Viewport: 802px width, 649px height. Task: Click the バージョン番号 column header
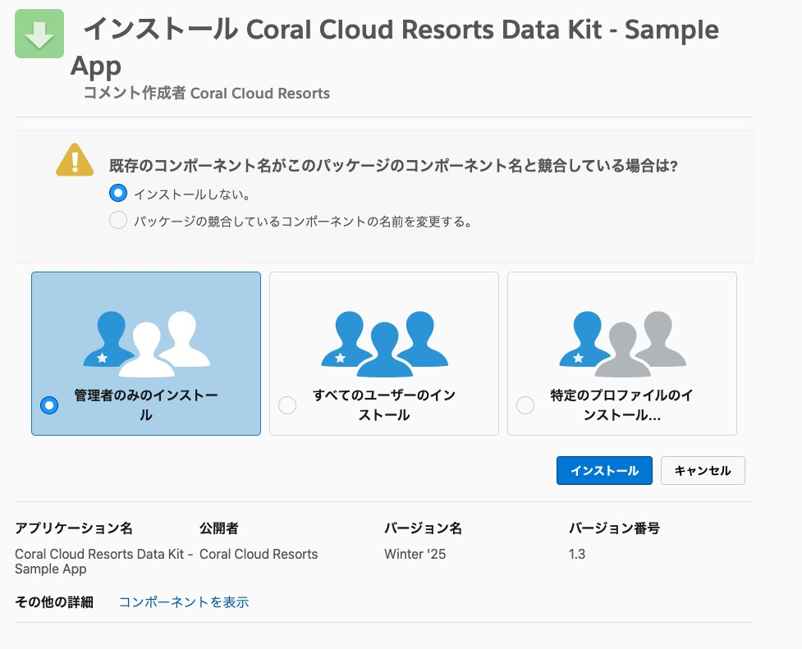(614, 528)
